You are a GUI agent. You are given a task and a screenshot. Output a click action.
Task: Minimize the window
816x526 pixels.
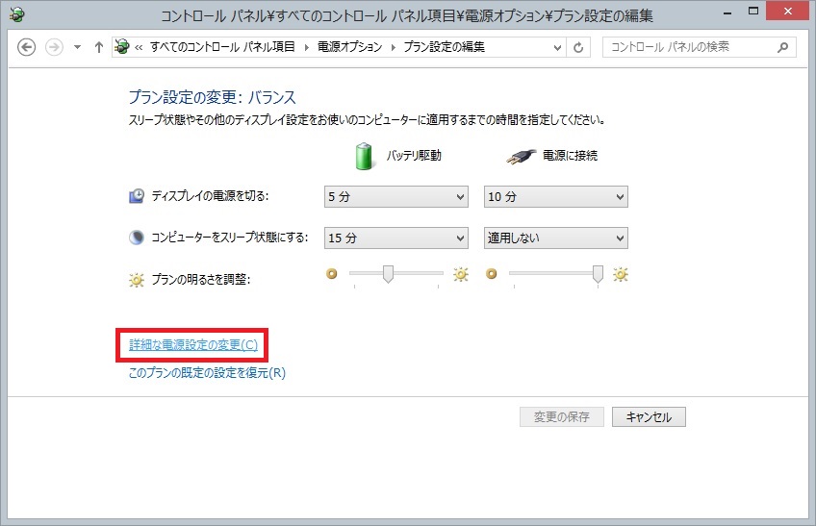pos(727,13)
